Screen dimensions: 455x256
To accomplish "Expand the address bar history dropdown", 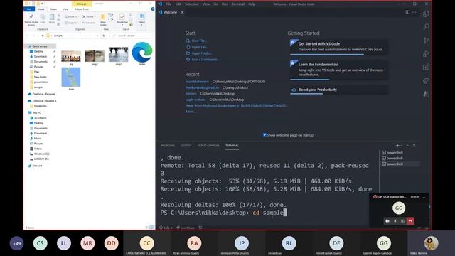I will (97, 36).
